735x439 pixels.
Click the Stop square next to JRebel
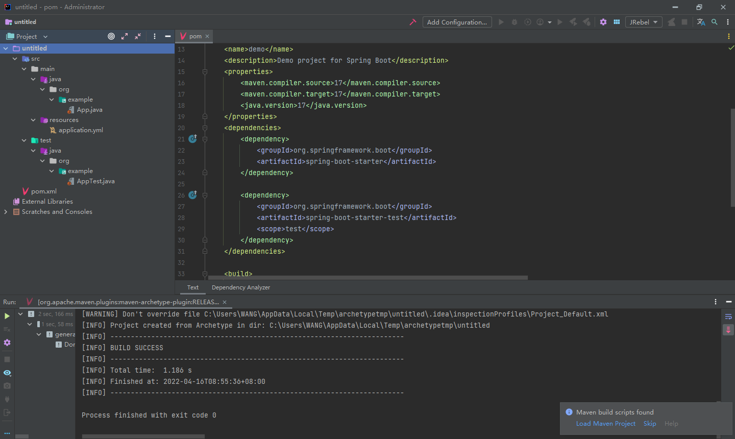(684, 22)
